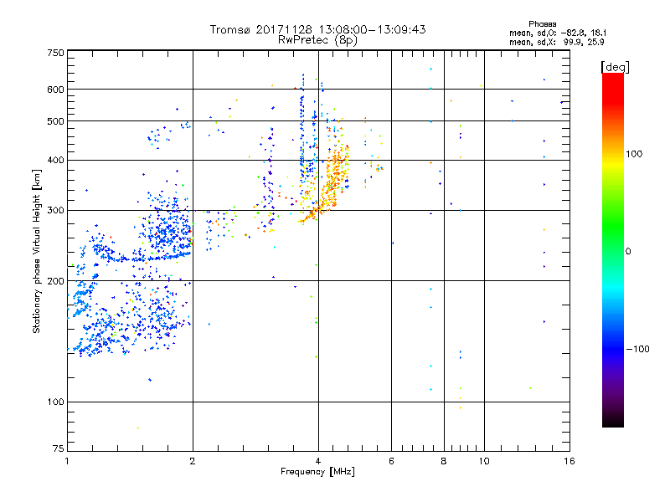The width and height of the screenshot is (670, 502).
Task: Click the x-axis '6' tick label
Action: click(391, 461)
